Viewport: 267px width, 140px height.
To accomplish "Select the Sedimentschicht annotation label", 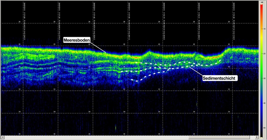I will (219, 78).
